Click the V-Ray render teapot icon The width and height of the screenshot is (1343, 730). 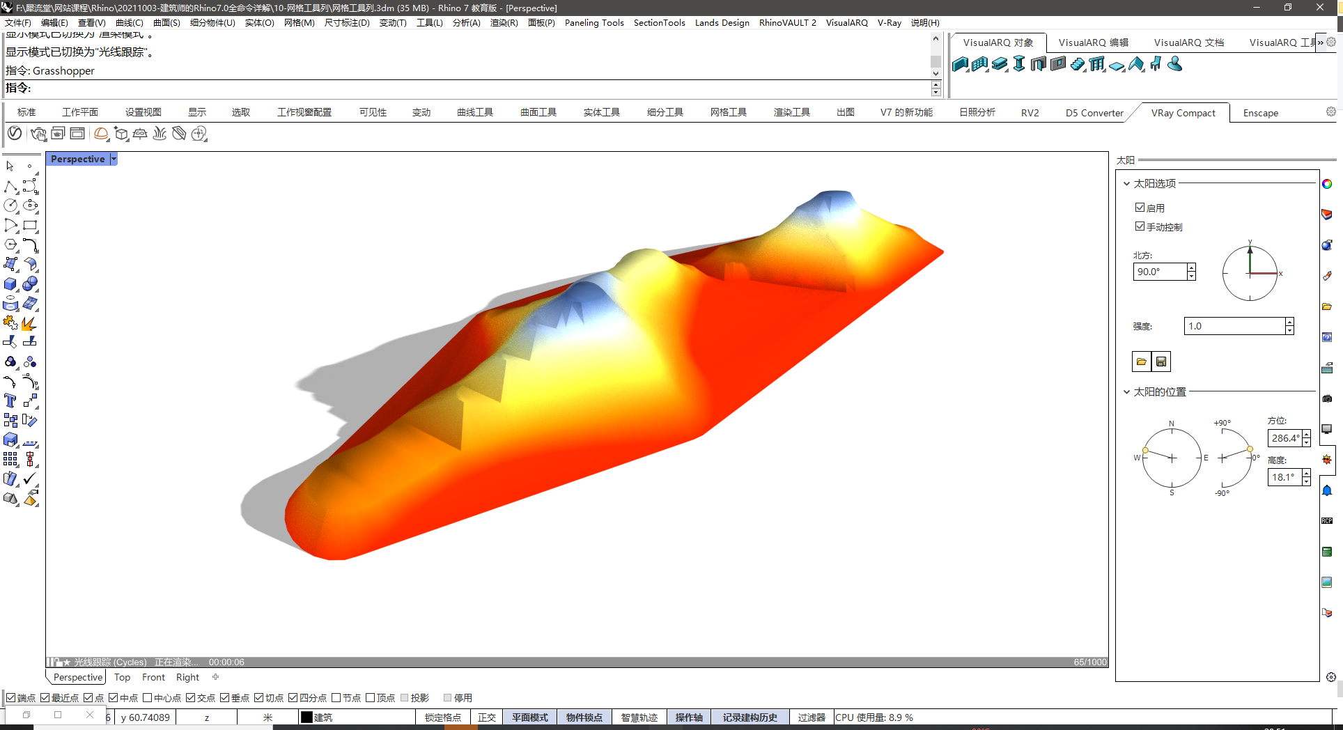[38, 133]
